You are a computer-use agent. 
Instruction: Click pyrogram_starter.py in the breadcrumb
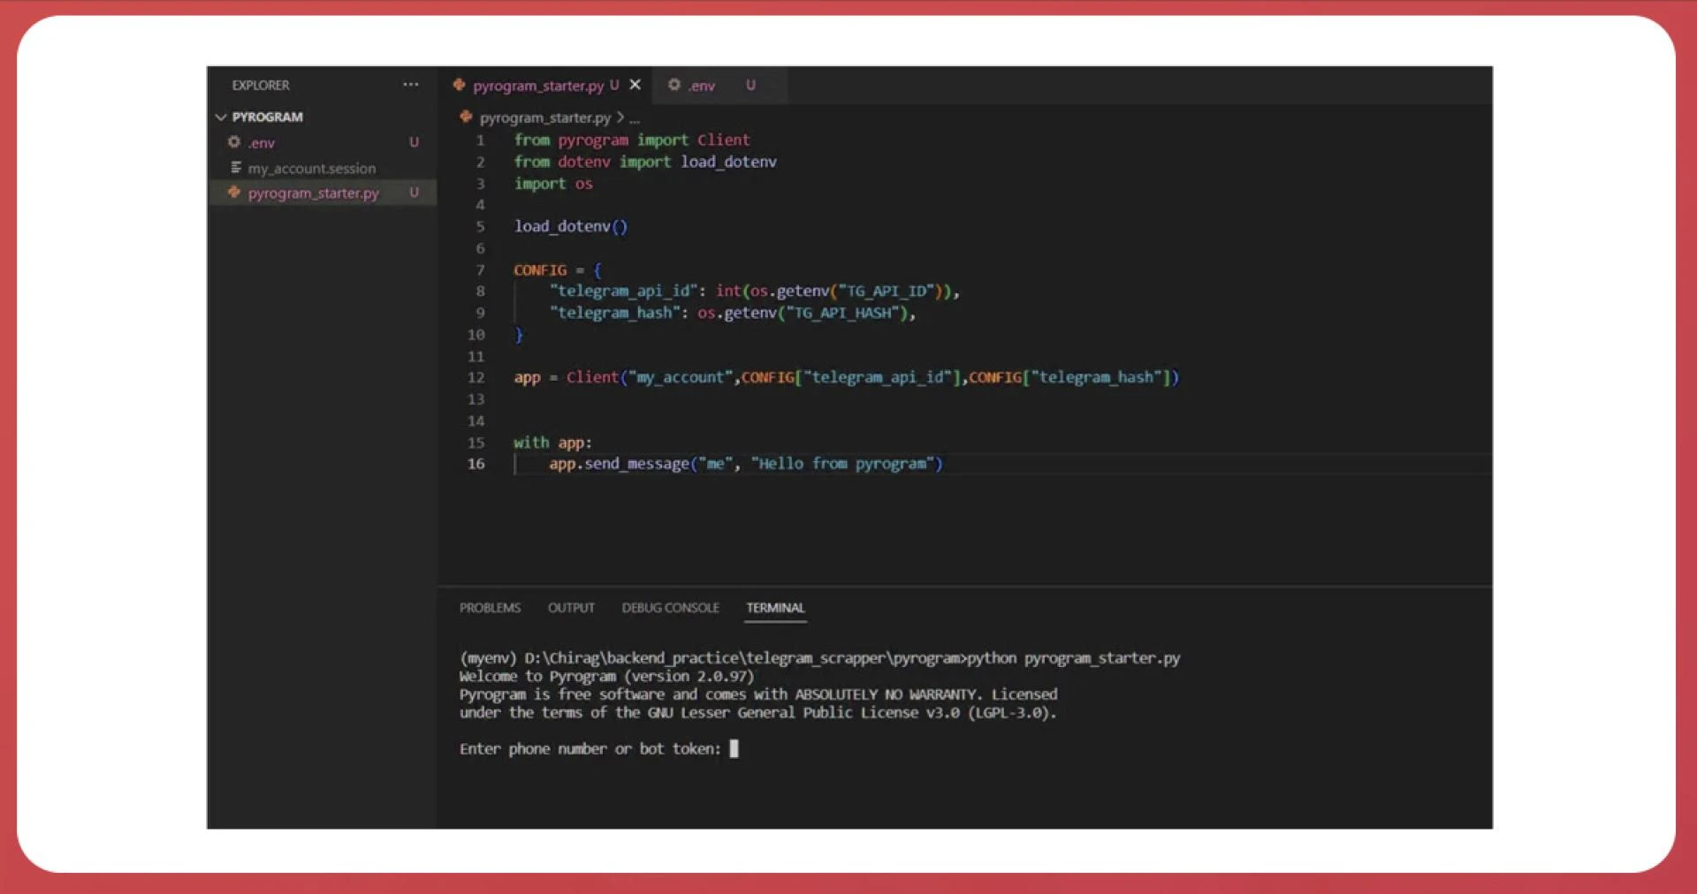click(x=544, y=117)
